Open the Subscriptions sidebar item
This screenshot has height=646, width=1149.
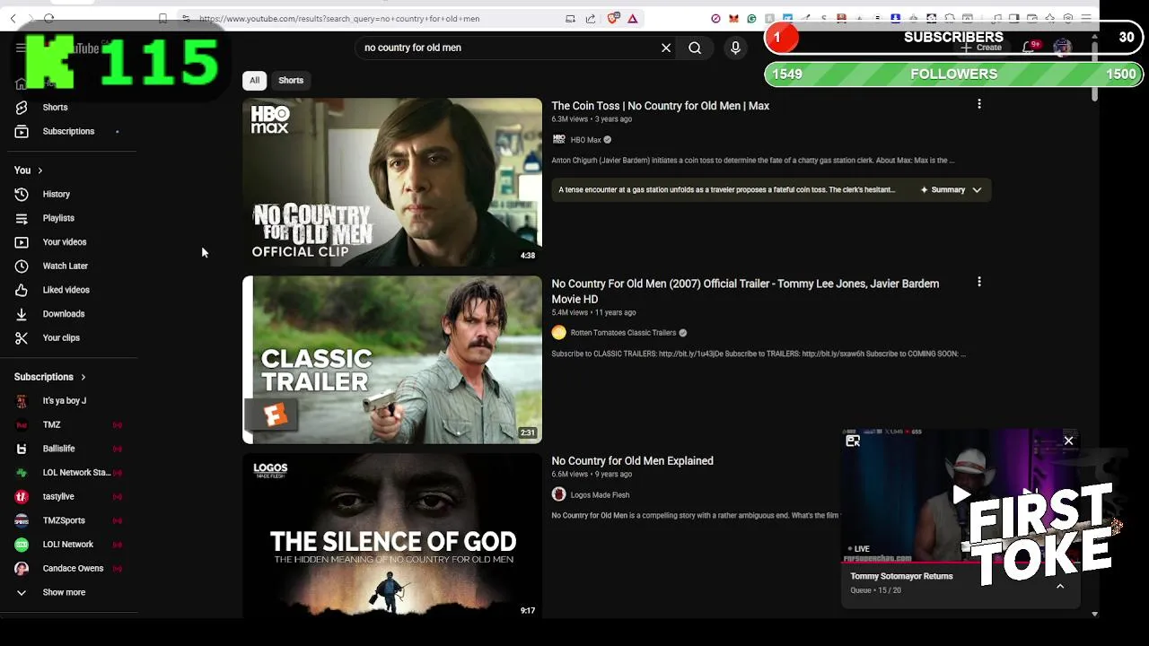[x=68, y=131]
